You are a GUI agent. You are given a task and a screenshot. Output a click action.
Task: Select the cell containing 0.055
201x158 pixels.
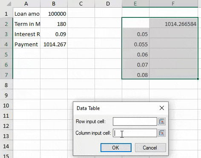(135, 44)
